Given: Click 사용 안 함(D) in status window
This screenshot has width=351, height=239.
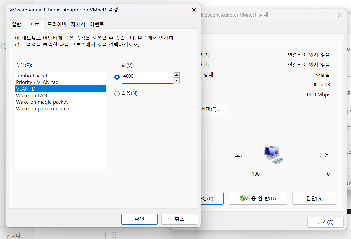Looking at the screenshot, I should [x=258, y=198].
